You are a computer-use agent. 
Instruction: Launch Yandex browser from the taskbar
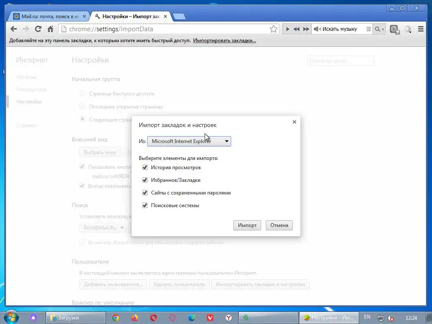(x=229, y=318)
